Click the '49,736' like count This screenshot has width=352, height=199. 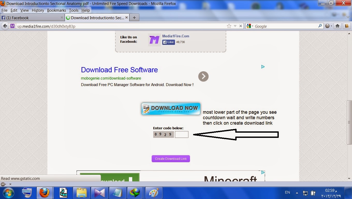[180, 42]
